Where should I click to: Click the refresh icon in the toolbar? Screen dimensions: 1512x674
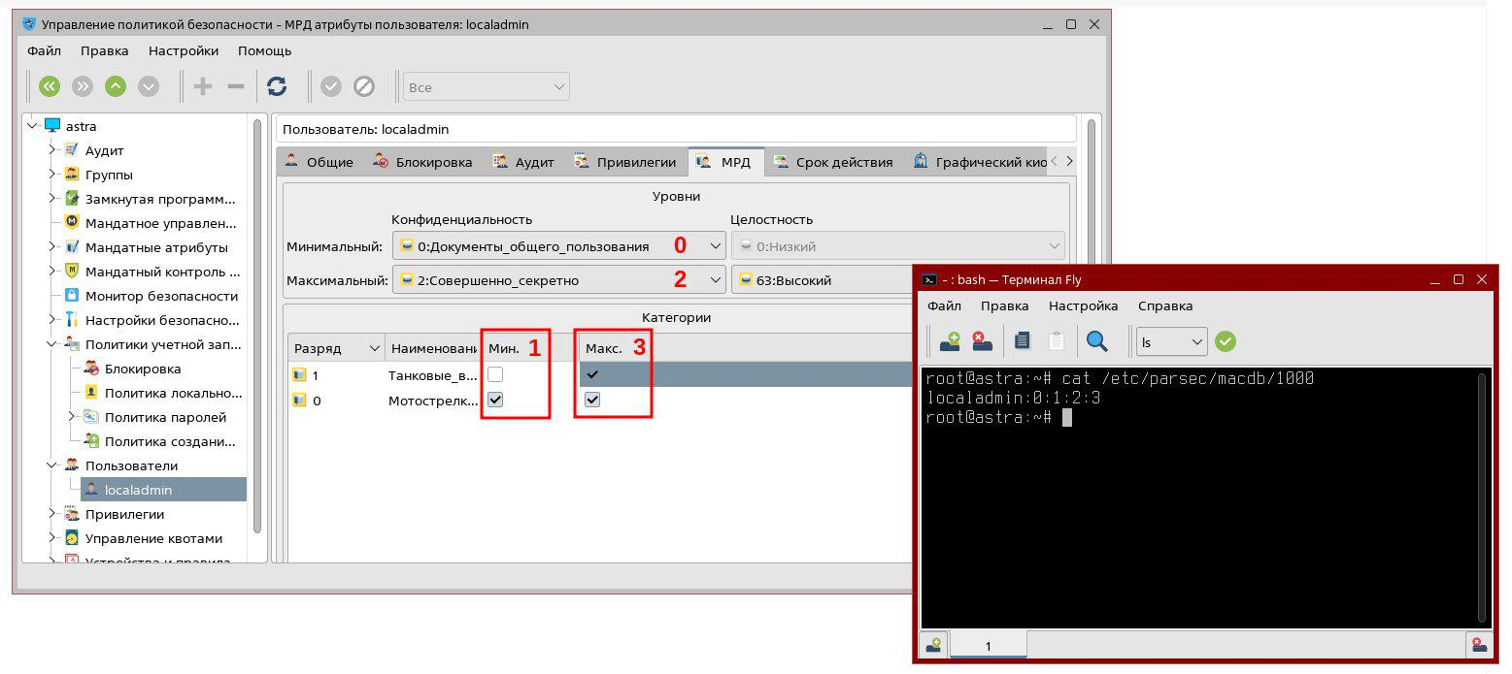pyautogui.click(x=277, y=87)
